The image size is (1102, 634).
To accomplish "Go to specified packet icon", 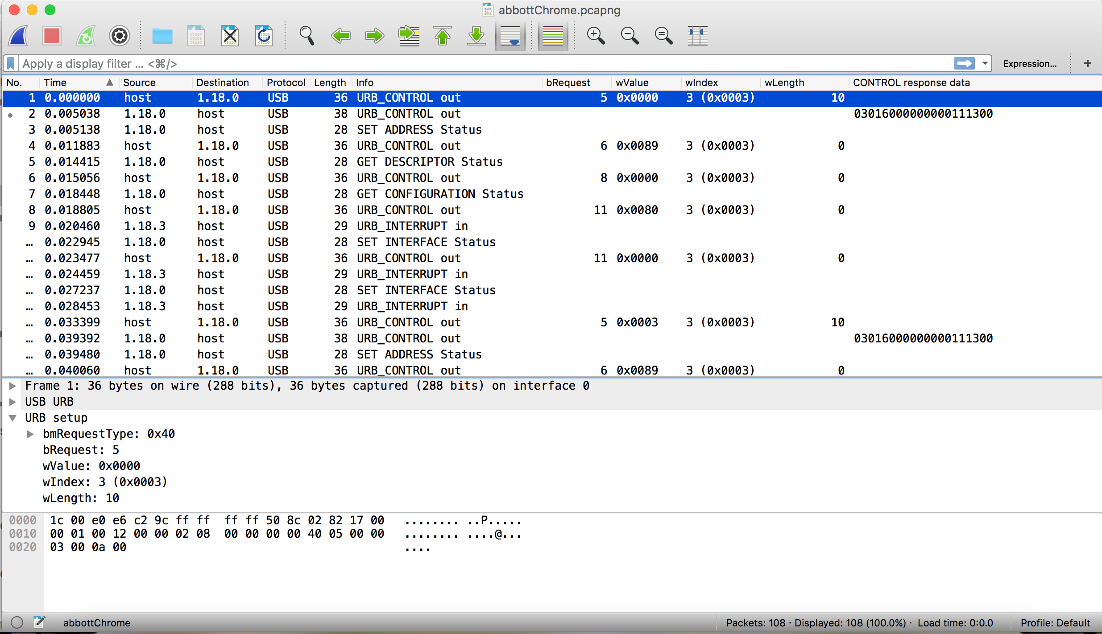I will click(409, 36).
